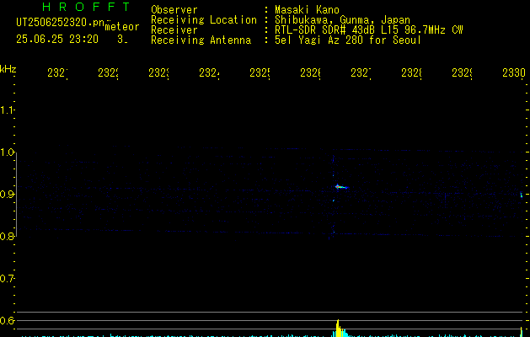Click the 1.0 frequency axis label
Screen dimensions: 530x337
point(7,152)
